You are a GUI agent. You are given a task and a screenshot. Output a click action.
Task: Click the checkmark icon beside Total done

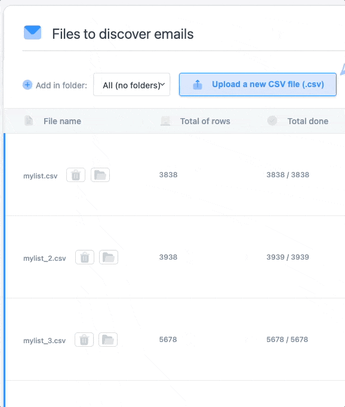tap(272, 121)
